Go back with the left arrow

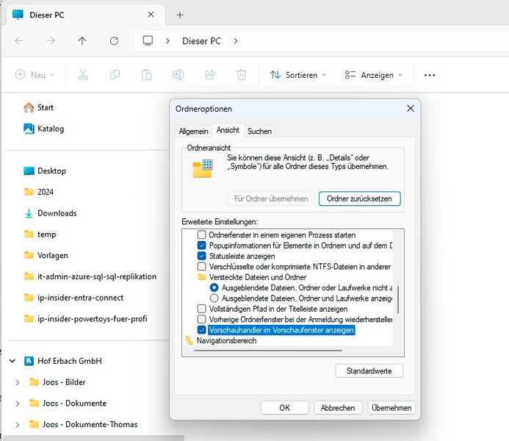click(x=19, y=41)
